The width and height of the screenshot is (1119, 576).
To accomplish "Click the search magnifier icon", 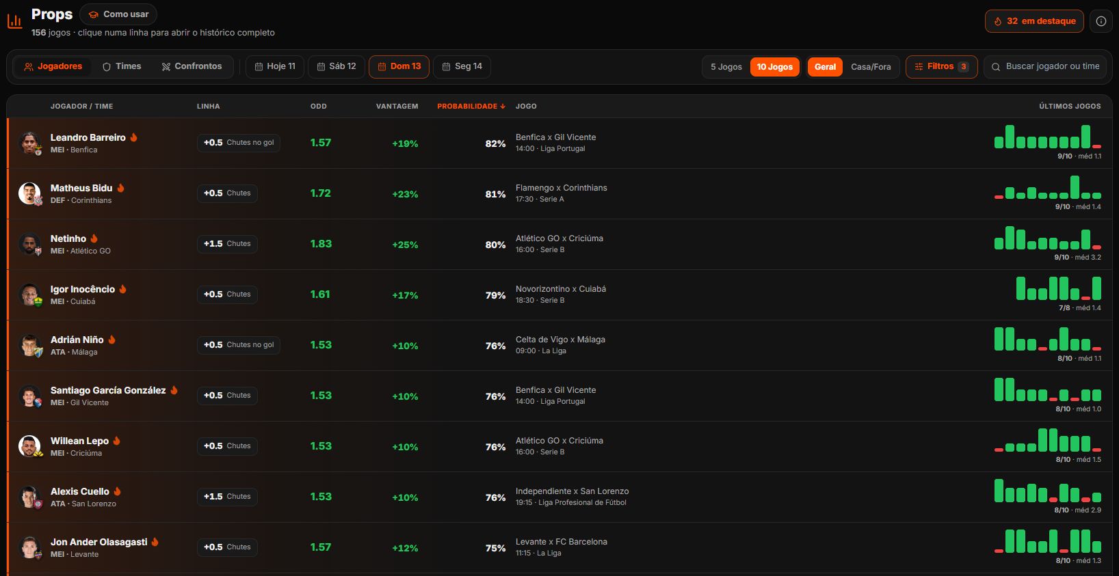I will [x=996, y=67].
